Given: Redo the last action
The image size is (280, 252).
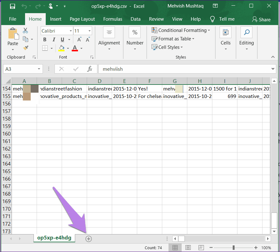Looking at the screenshot, I should (x=38, y=7).
